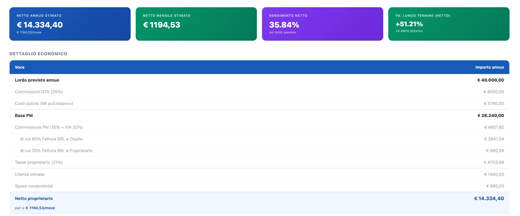Click the Importo annuo column header
Viewport: 520px width, 216px height.
point(490,67)
